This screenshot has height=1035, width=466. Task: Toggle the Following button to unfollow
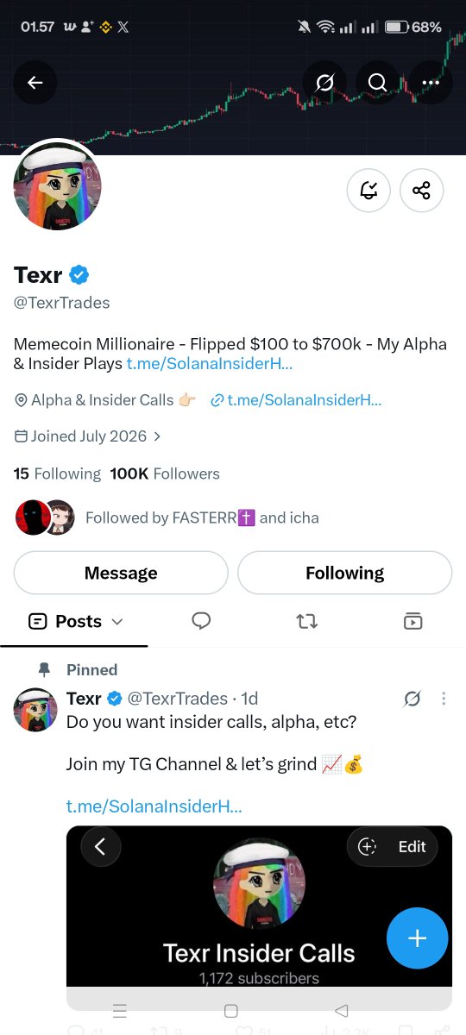[x=344, y=574]
